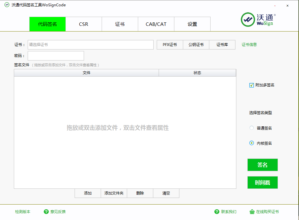Click the green 时间戳 button
The image size is (299, 220).
pyautogui.click(x=262, y=182)
